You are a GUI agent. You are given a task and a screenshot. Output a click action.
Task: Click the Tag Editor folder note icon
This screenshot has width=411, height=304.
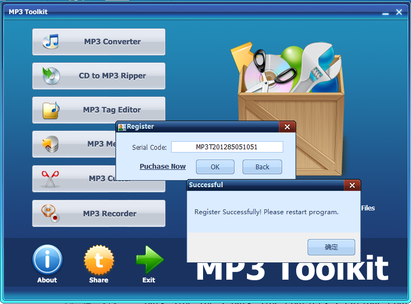[x=51, y=110]
